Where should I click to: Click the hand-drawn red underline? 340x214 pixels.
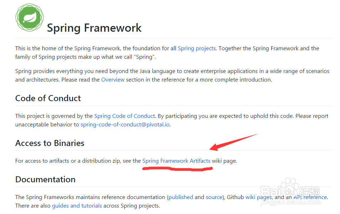point(177,169)
